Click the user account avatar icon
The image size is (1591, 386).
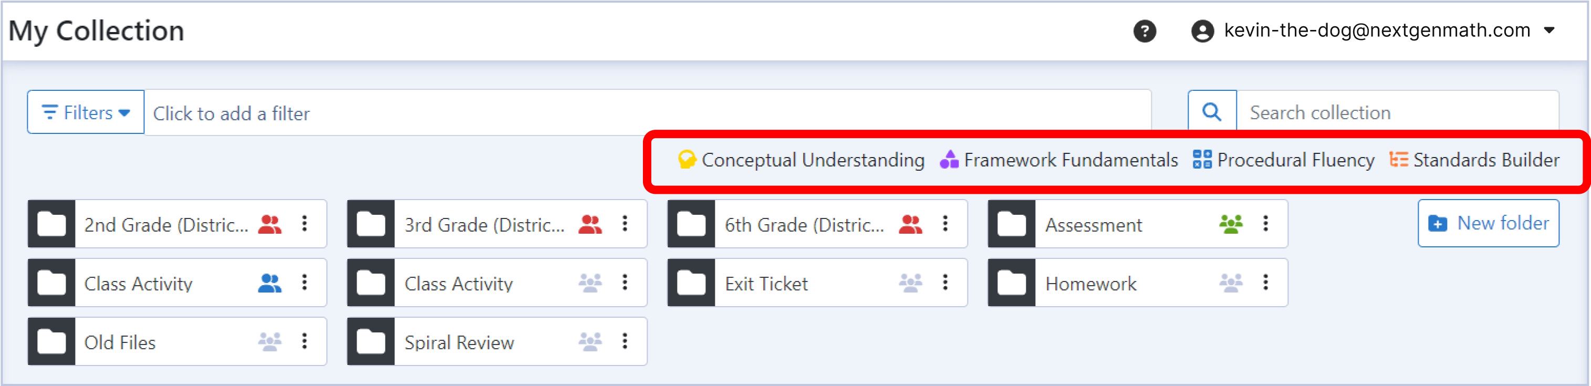click(1202, 31)
